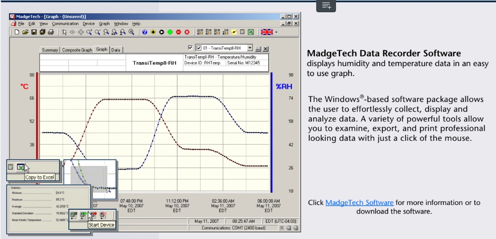Open the language flag dropdown arrow
The height and width of the screenshot is (239, 496).
[x=277, y=33]
